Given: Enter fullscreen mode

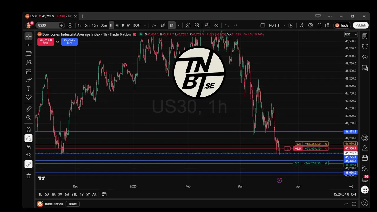Looking at the screenshot, I should (319, 25).
